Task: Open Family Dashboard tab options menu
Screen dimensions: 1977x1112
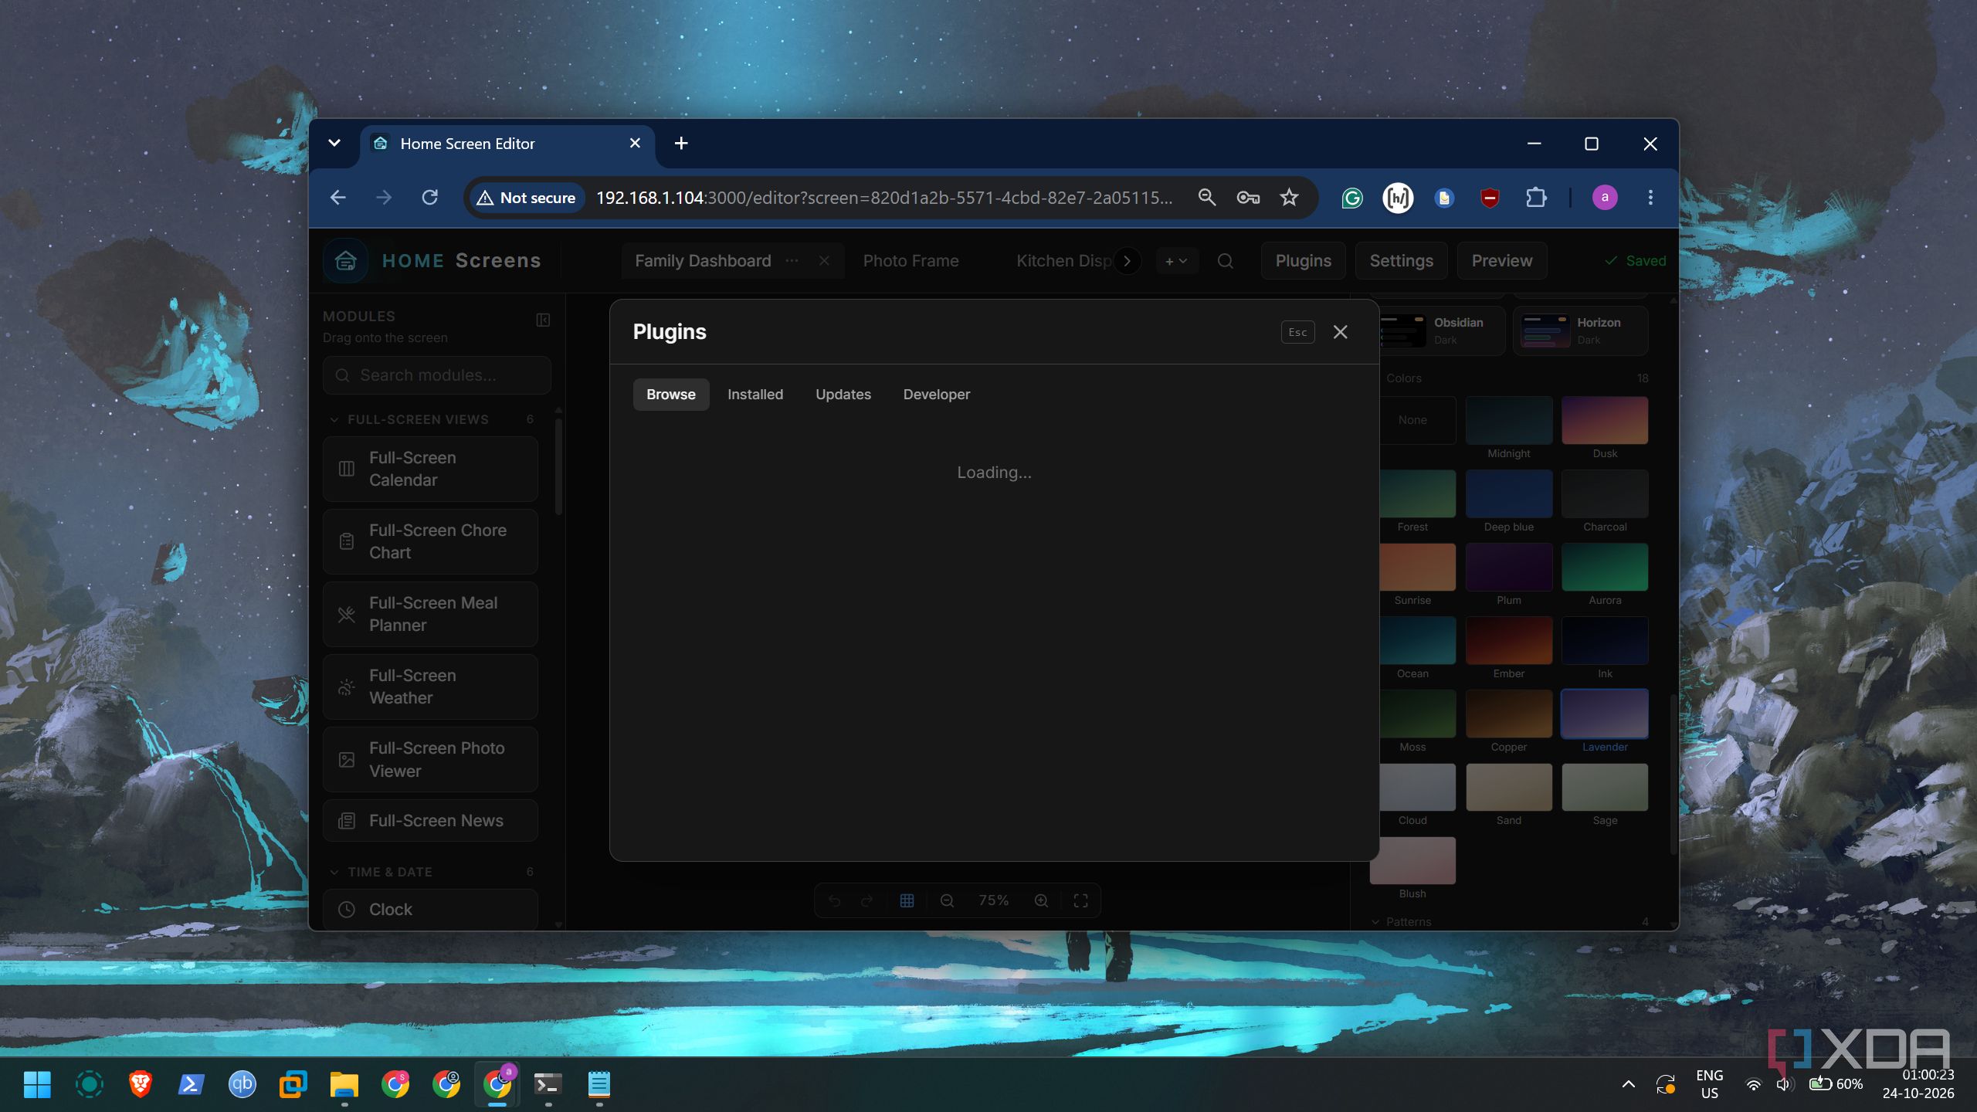Action: pyautogui.click(x=792, y=261)
